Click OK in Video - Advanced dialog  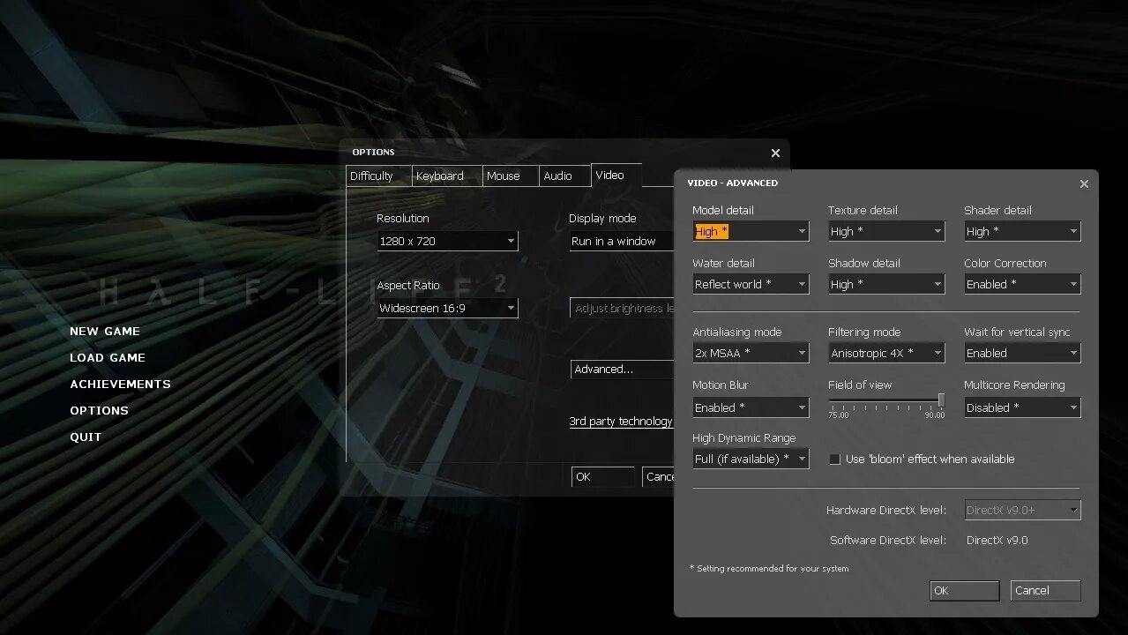click(x=965, y=591)
